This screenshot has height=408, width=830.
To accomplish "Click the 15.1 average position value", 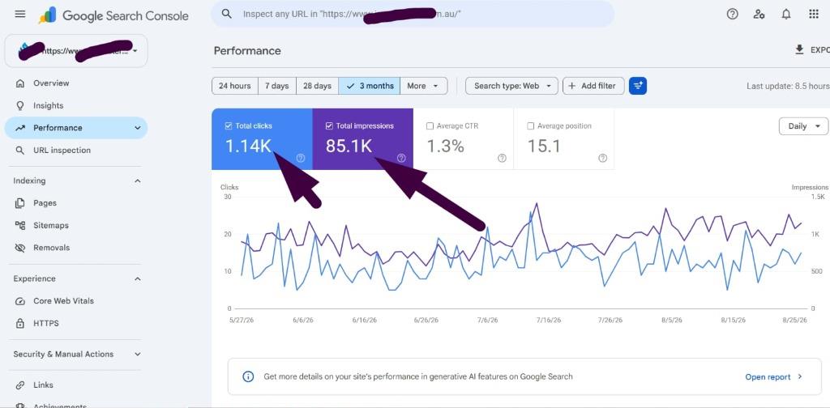I will point(544,146).
